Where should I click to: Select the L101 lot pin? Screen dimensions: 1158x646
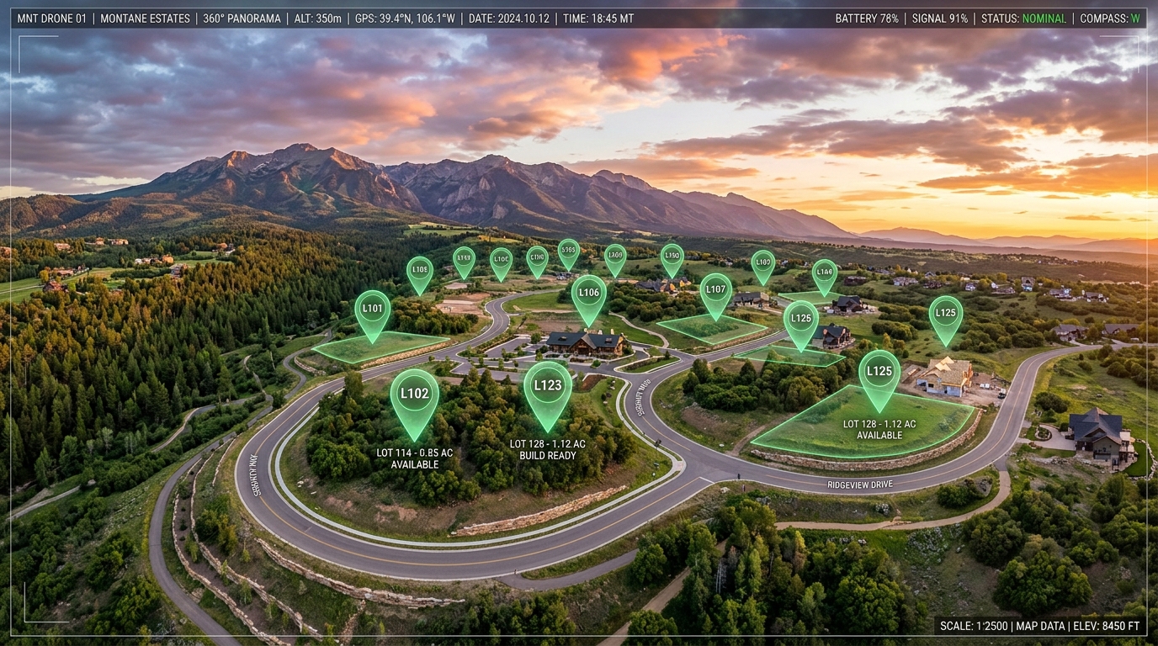(x=372, y=315)
